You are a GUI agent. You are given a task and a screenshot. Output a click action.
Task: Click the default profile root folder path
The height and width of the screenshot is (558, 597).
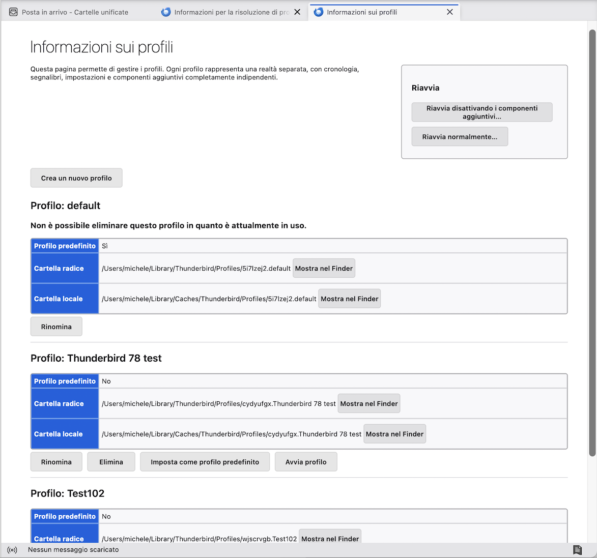(x=196, y=269)
